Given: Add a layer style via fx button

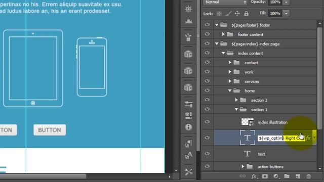Looking at the screenshot, I should coord(254,176).
